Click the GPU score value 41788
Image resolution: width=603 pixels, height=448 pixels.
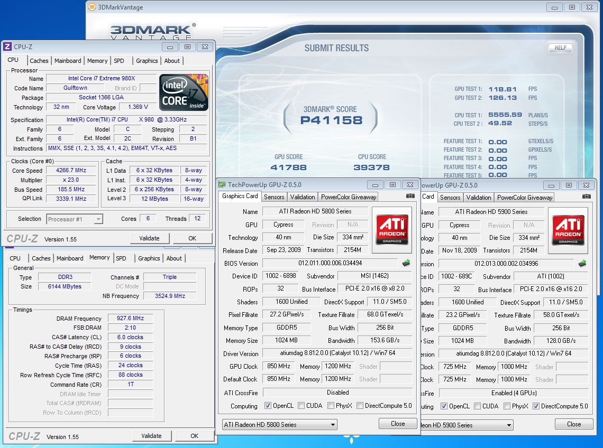click(288, 167)
